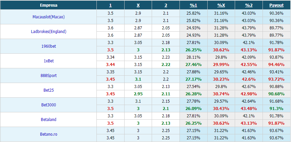
Task: Select 888Sport's red 3.45 home odds
Action: pyautogui.click(x=111, y=79)
